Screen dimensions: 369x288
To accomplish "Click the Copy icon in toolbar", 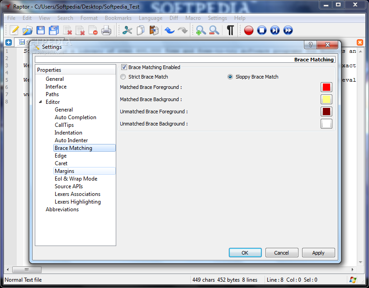I will coord(141,30).
